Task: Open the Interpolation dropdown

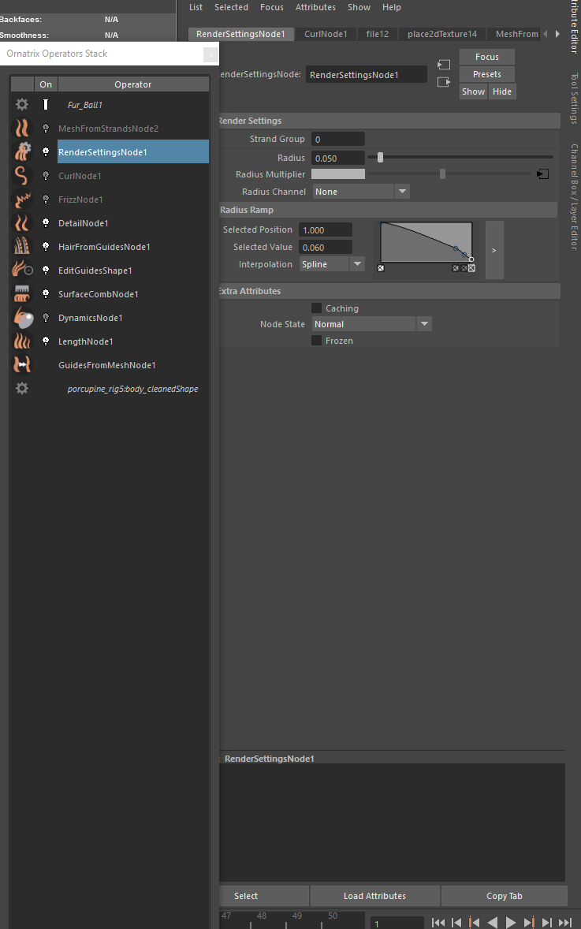Action: pyautogui.click(x=332, y=264)
